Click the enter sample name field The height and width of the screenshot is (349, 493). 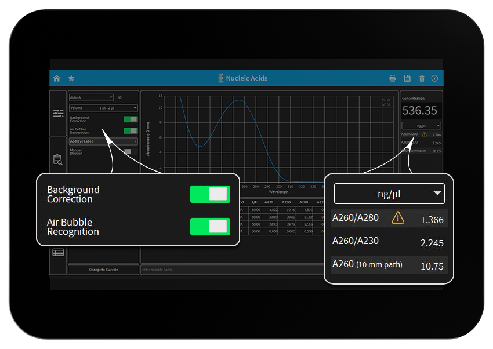[x=233, y=270]
